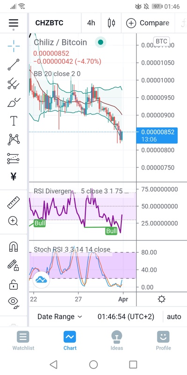Expand the Date Range dropdown
Viewport: 187px width, 375px height.
(x=60, y=317)
